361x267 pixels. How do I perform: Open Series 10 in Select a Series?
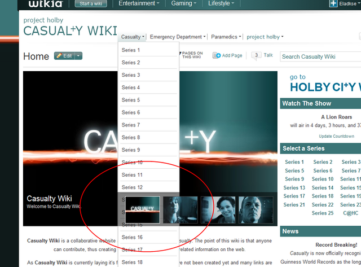tap(323, 179)
